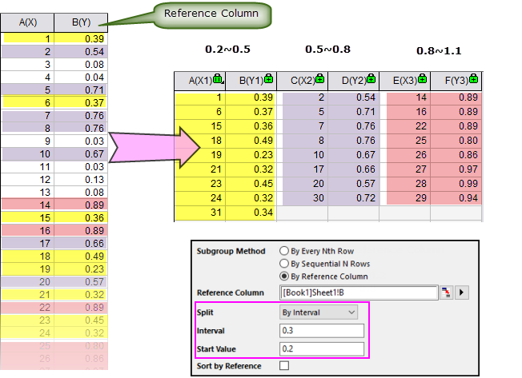
Task: Click cell 0.49 in result column B(Y1)
Action: click(251, 141)
